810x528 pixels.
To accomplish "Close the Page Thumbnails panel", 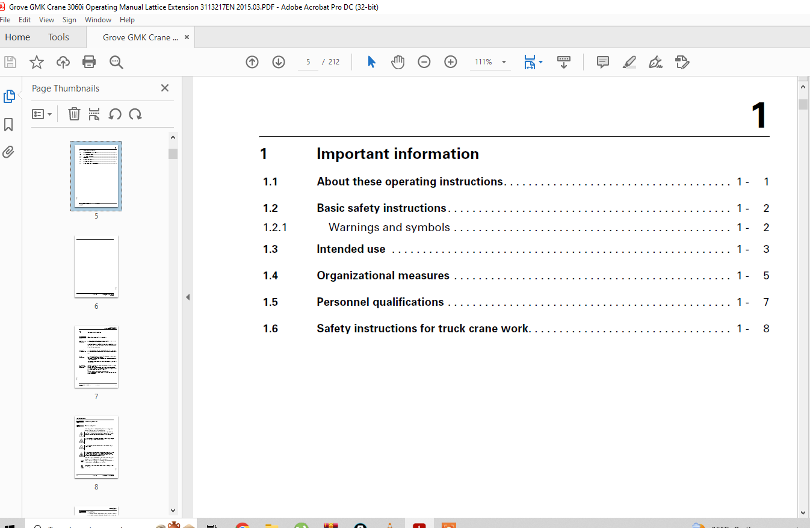I will tap(165, 88).
